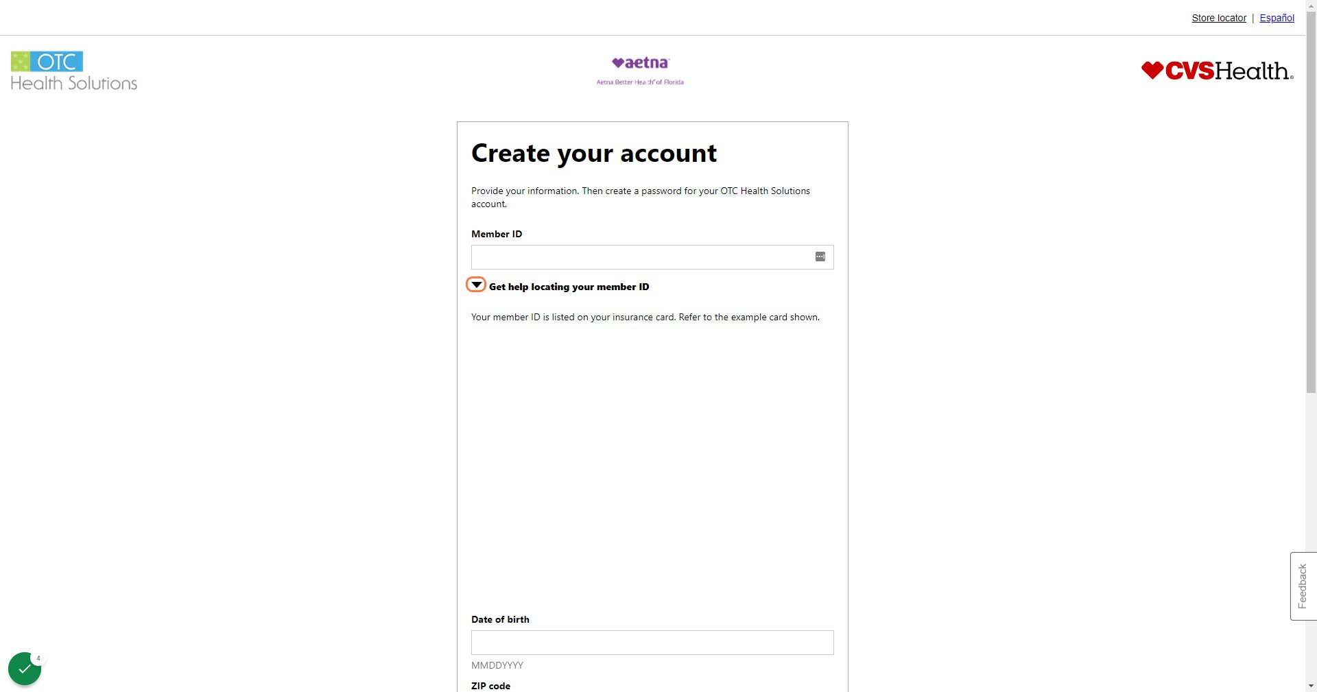Image resolution: width=1317 pixels, height=692 pixels.
Task: Click the scrollbar up arrow
Action: [x=1311, y=5]
